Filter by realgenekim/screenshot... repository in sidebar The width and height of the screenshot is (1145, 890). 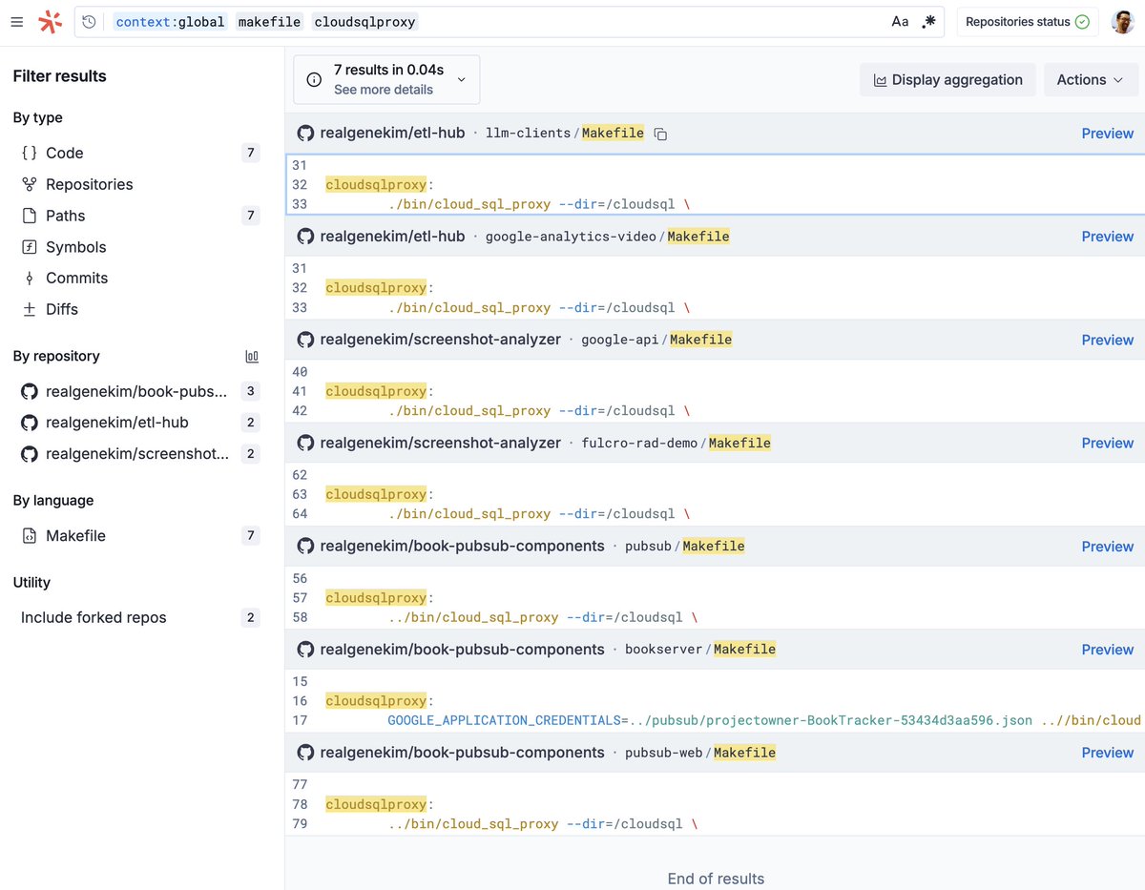(x=139, y=454)
